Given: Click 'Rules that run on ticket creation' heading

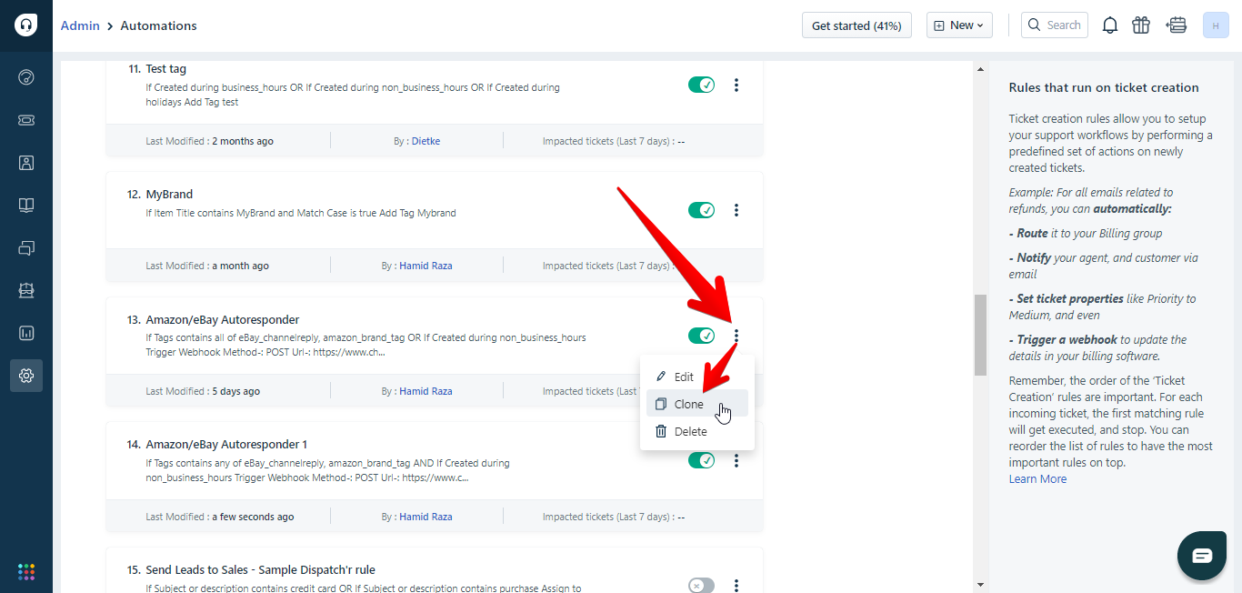Looking at the screenshot, I should coord(1104,88).
